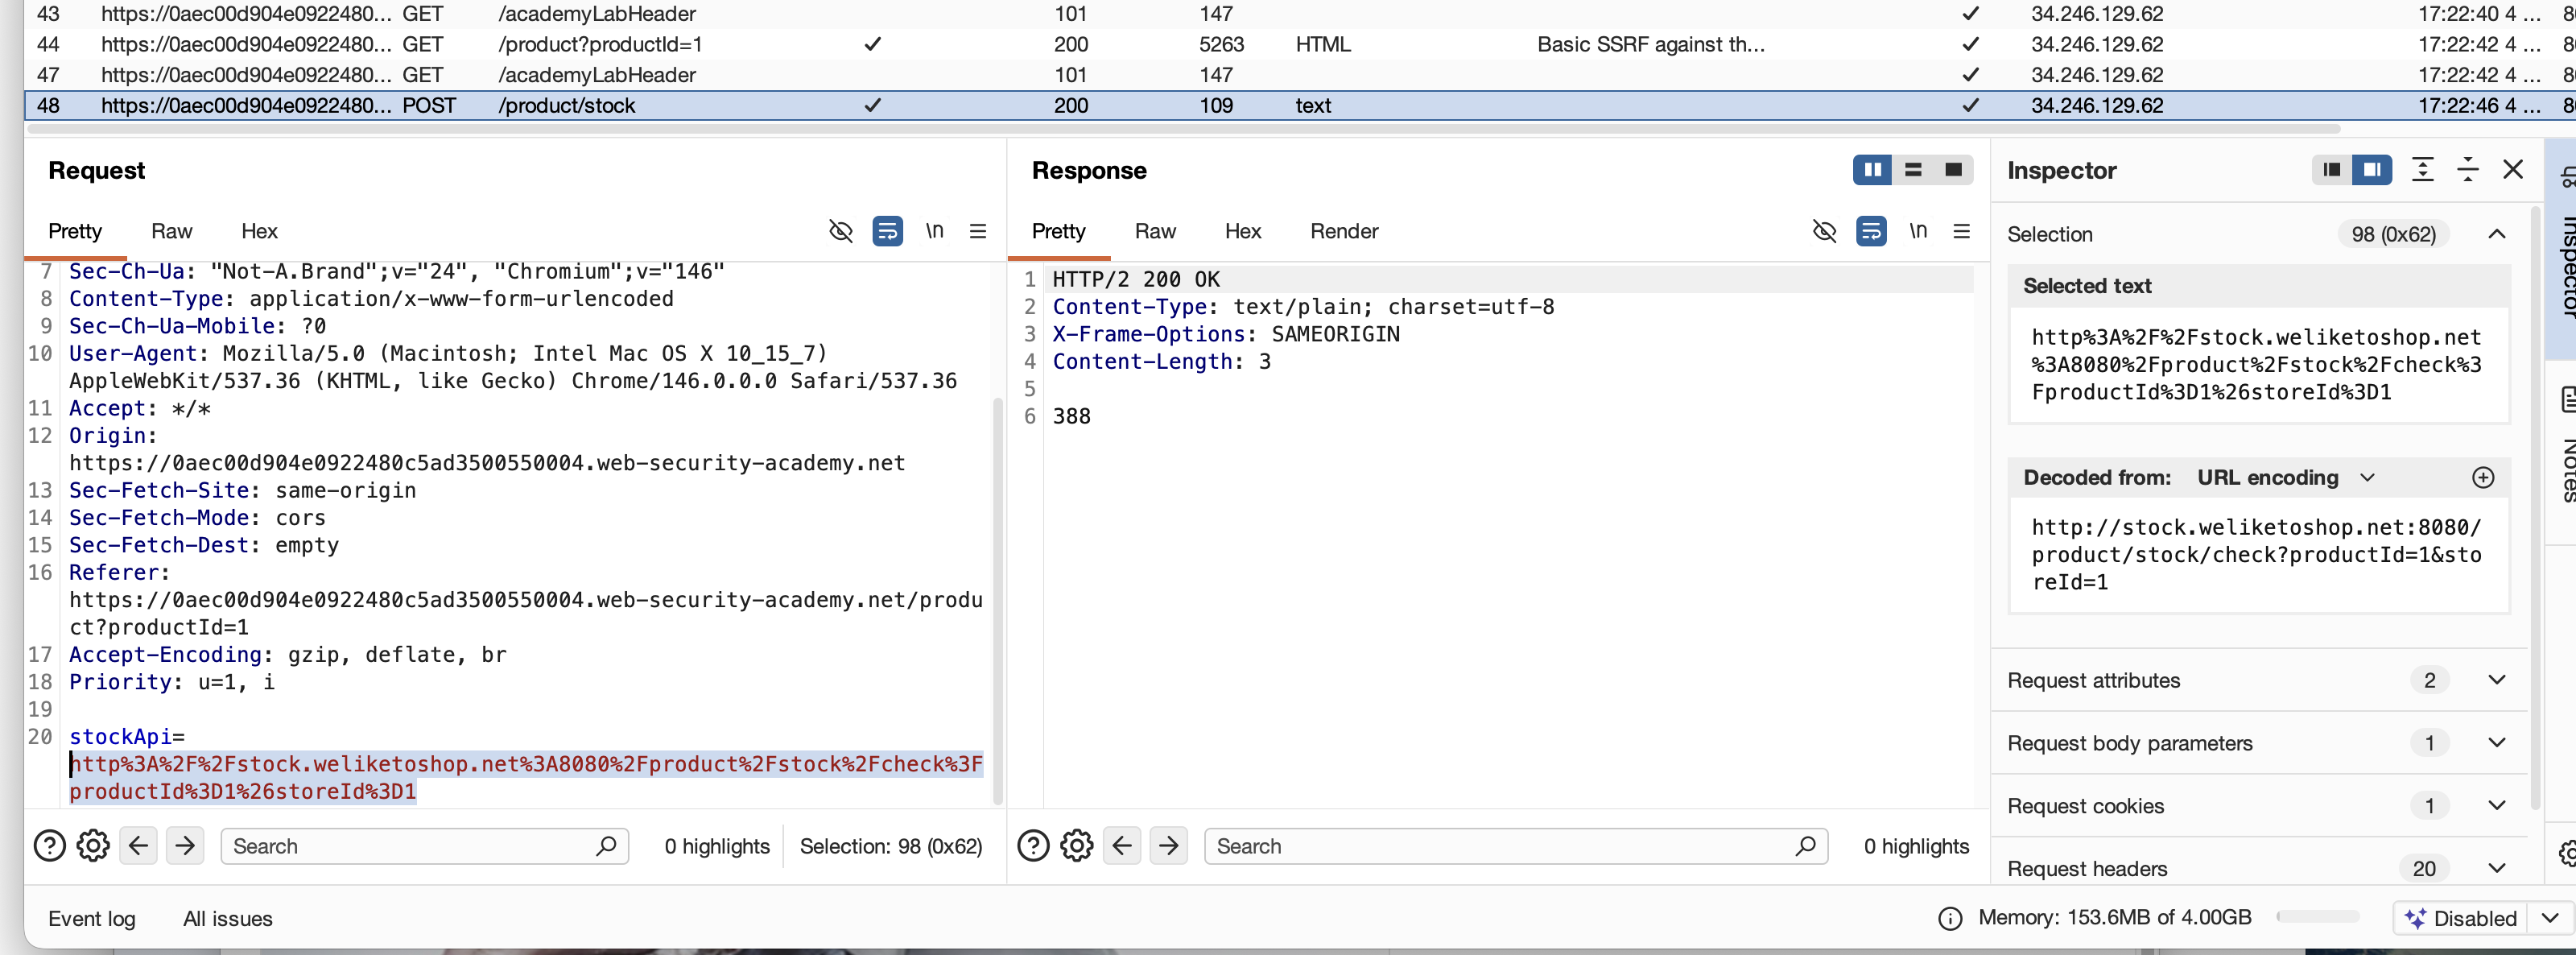Screen dimensions: 2576x955
Task: Click Request help question mark icon
Action: point(49,845)
